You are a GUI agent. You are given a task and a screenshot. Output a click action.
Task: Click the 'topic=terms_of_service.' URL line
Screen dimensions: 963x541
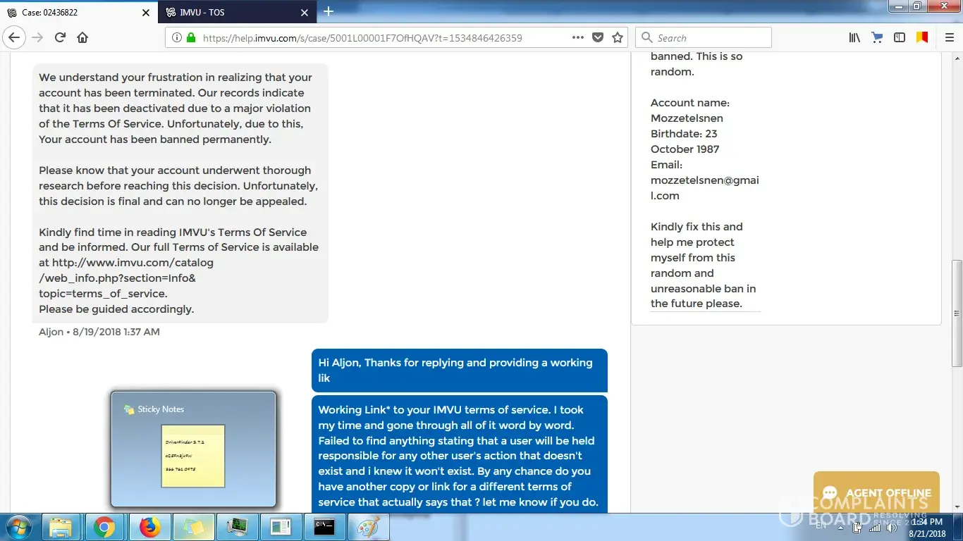pos(103,294)
